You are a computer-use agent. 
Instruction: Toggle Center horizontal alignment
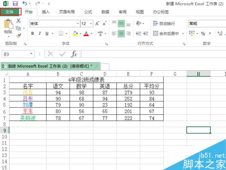pos(121,33)
